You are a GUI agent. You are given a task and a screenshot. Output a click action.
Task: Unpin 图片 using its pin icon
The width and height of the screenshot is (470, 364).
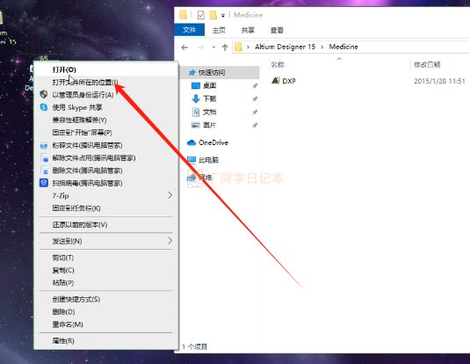pyautogui.click(x=255, y=125)
